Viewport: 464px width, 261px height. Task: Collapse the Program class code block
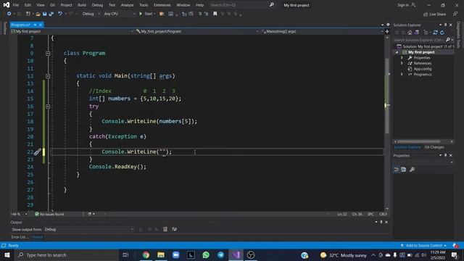tap(48, 54)
